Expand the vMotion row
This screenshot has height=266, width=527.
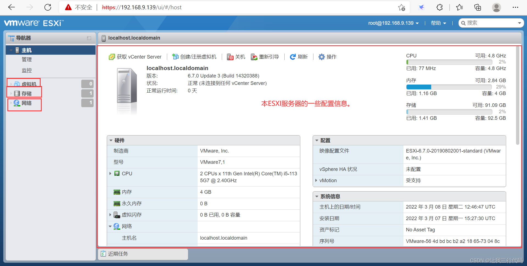tap(316, 181)
